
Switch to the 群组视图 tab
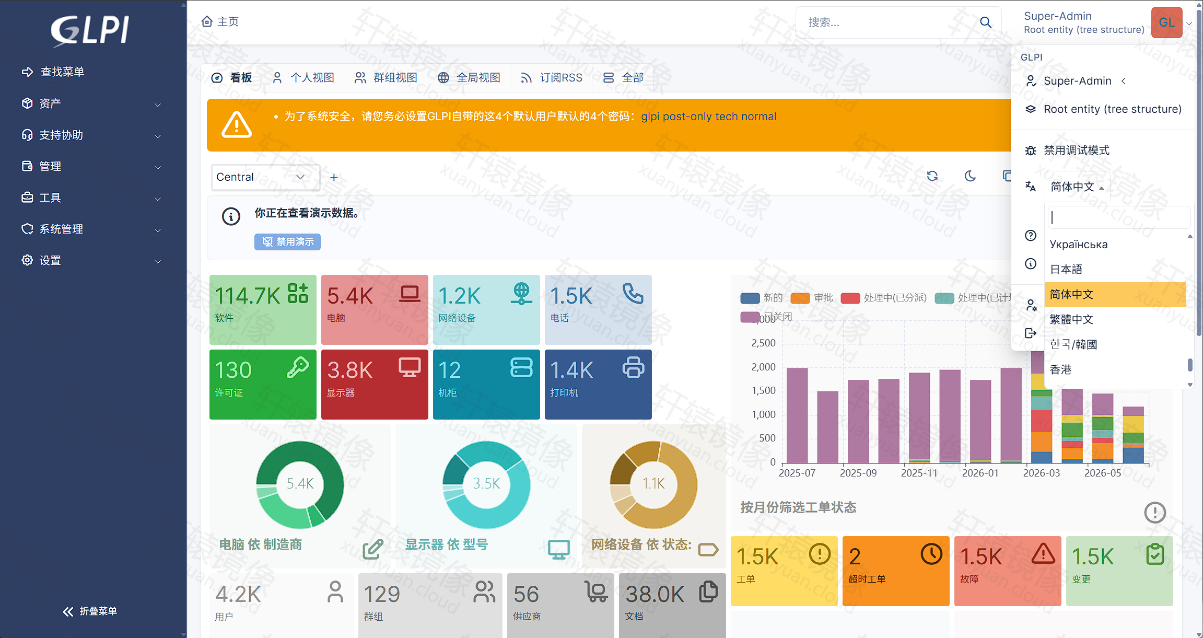[386, 78]
